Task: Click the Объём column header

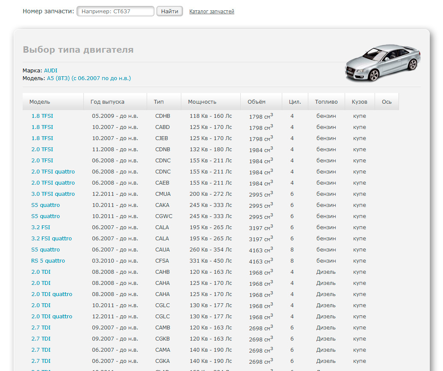Action: pos(256,102)
